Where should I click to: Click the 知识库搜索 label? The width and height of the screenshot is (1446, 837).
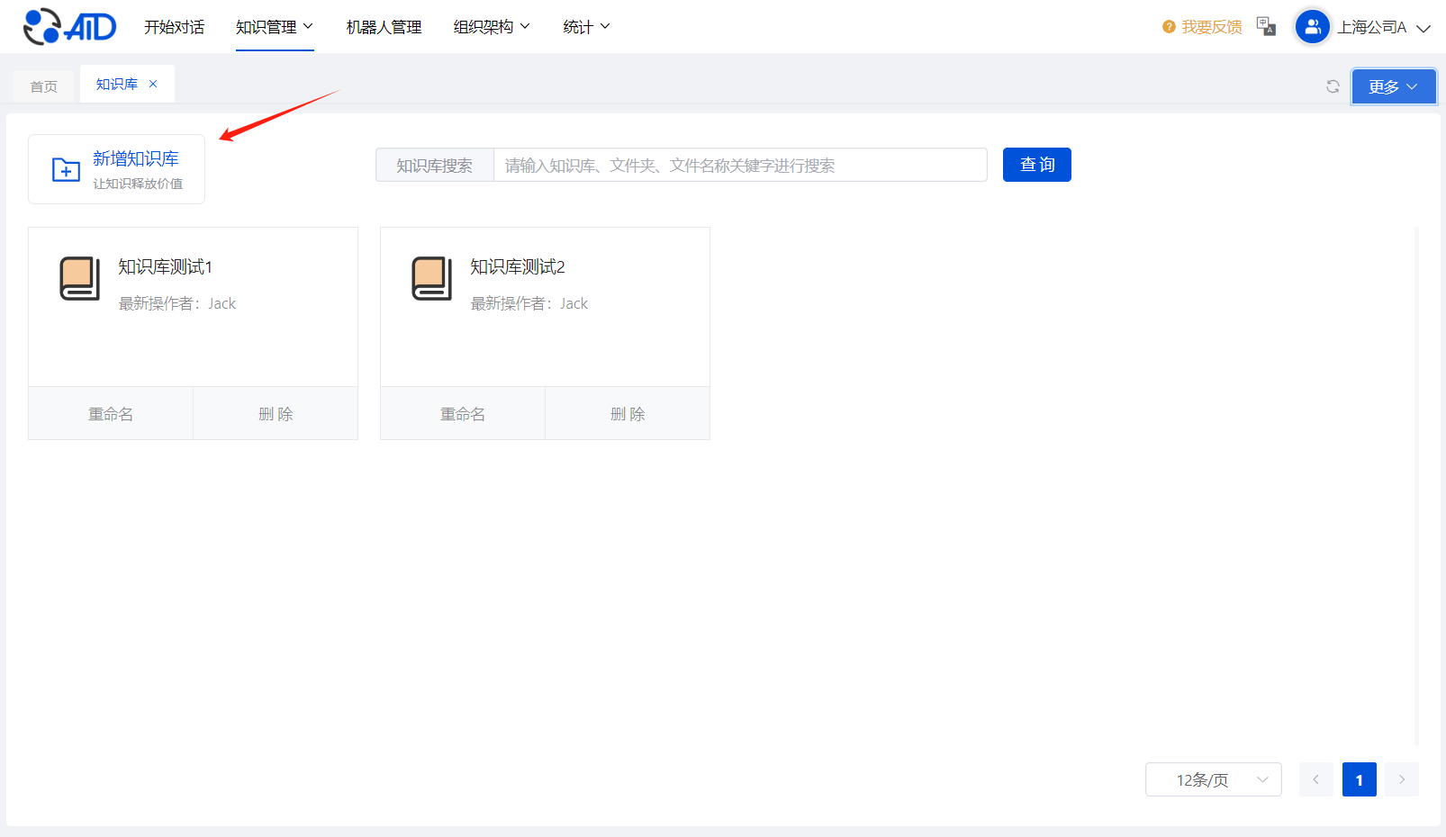pos(435,165)
